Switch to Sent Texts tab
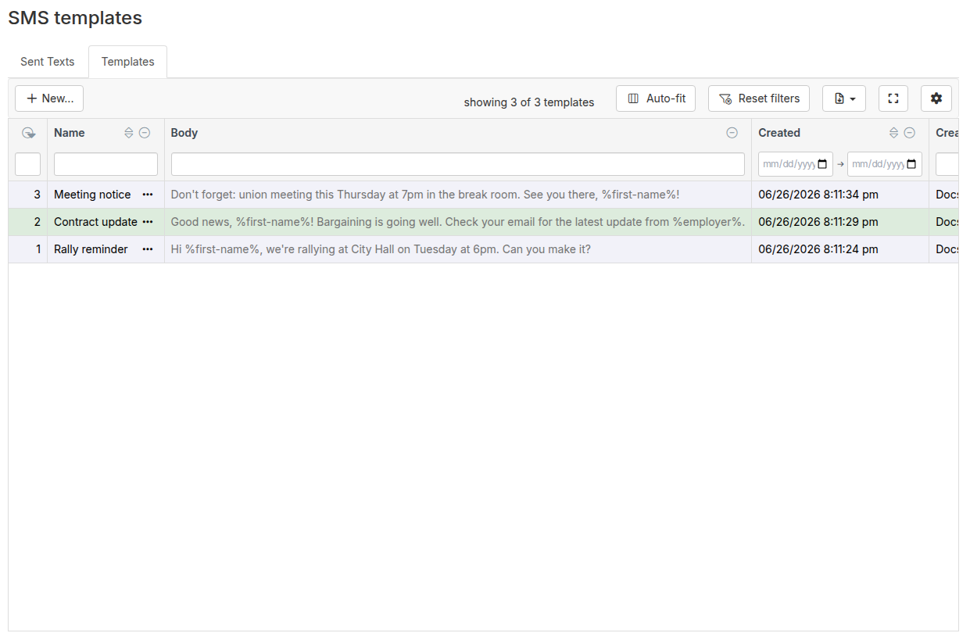This screenshot has height=633, width=970. click(x=48, y=62)
